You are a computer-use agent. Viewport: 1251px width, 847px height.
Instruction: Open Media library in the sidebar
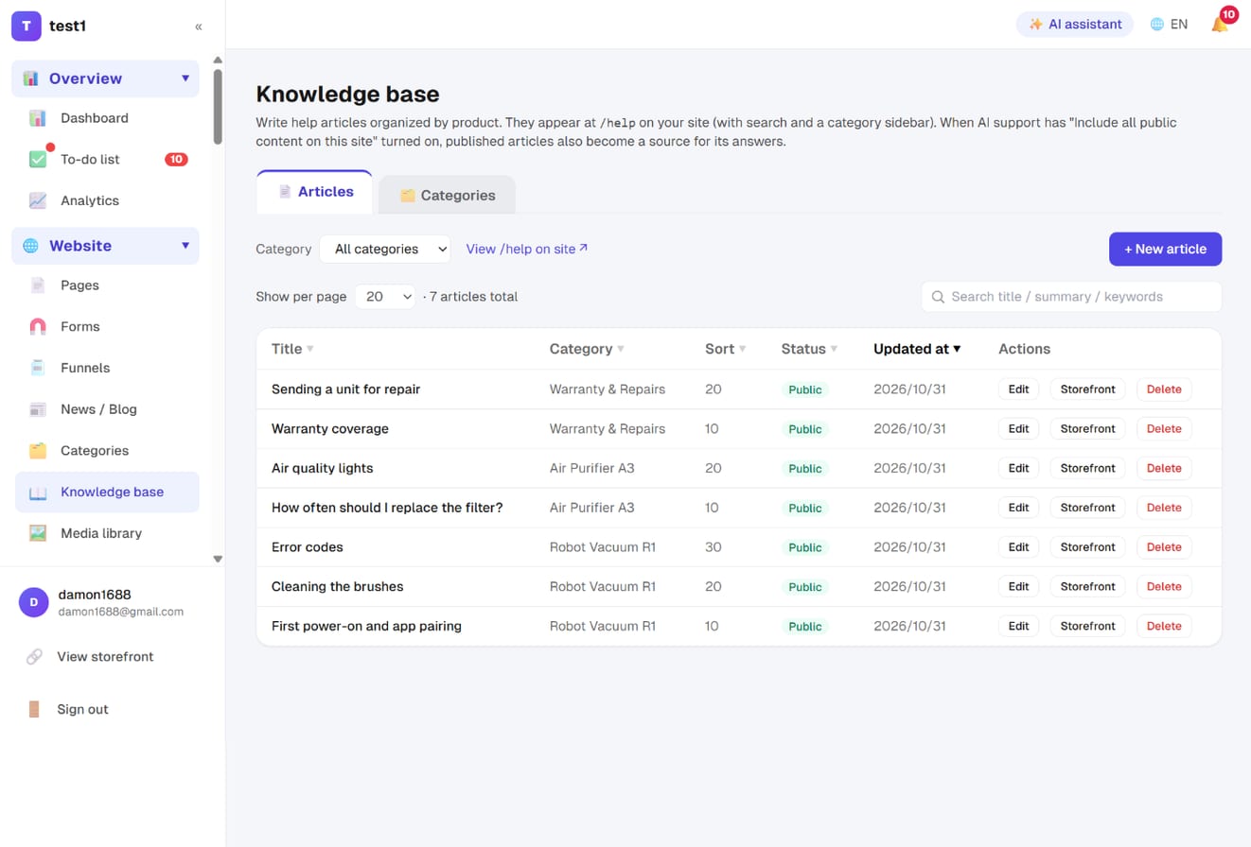(107, 533)
